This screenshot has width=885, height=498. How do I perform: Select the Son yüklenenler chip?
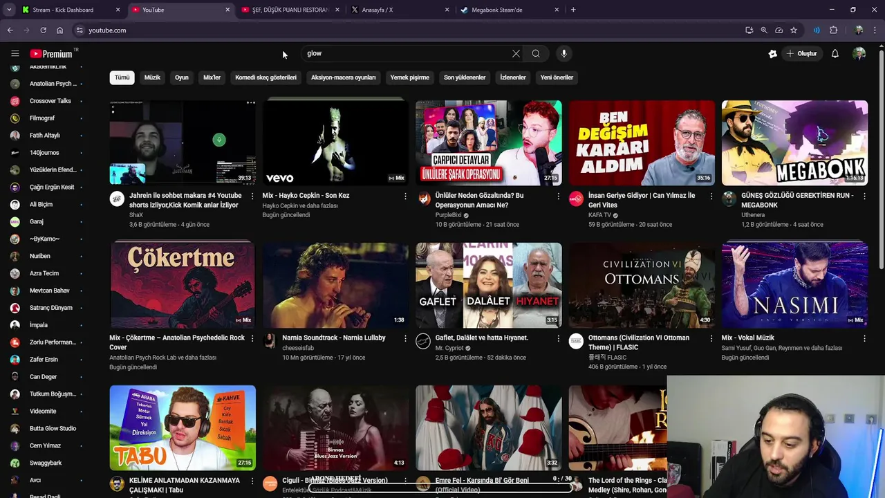point(465,77)
